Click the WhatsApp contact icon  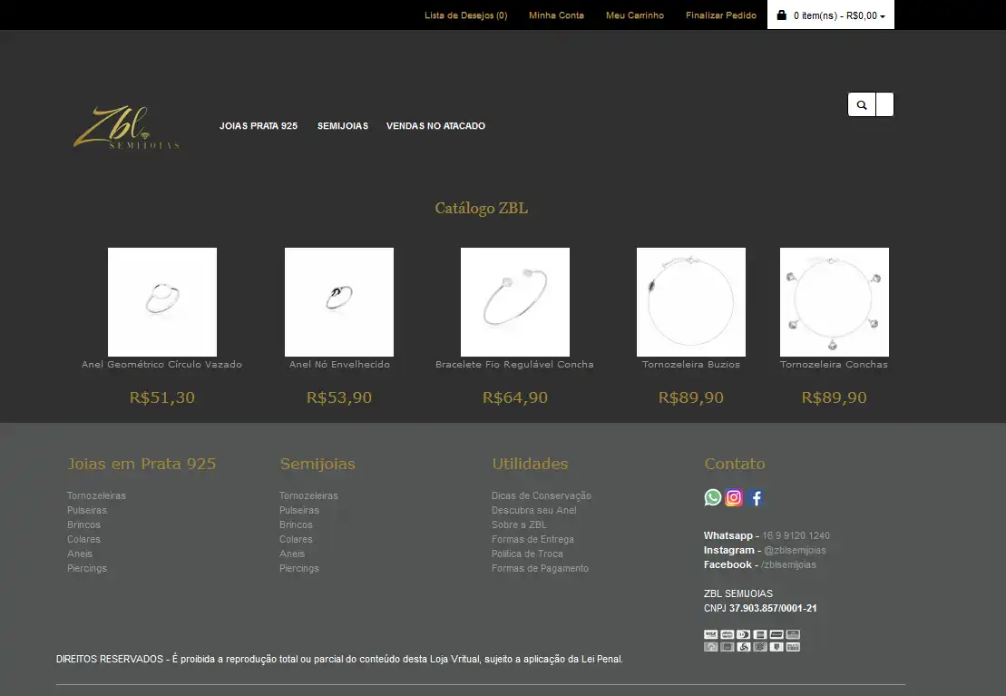point(713,497)
